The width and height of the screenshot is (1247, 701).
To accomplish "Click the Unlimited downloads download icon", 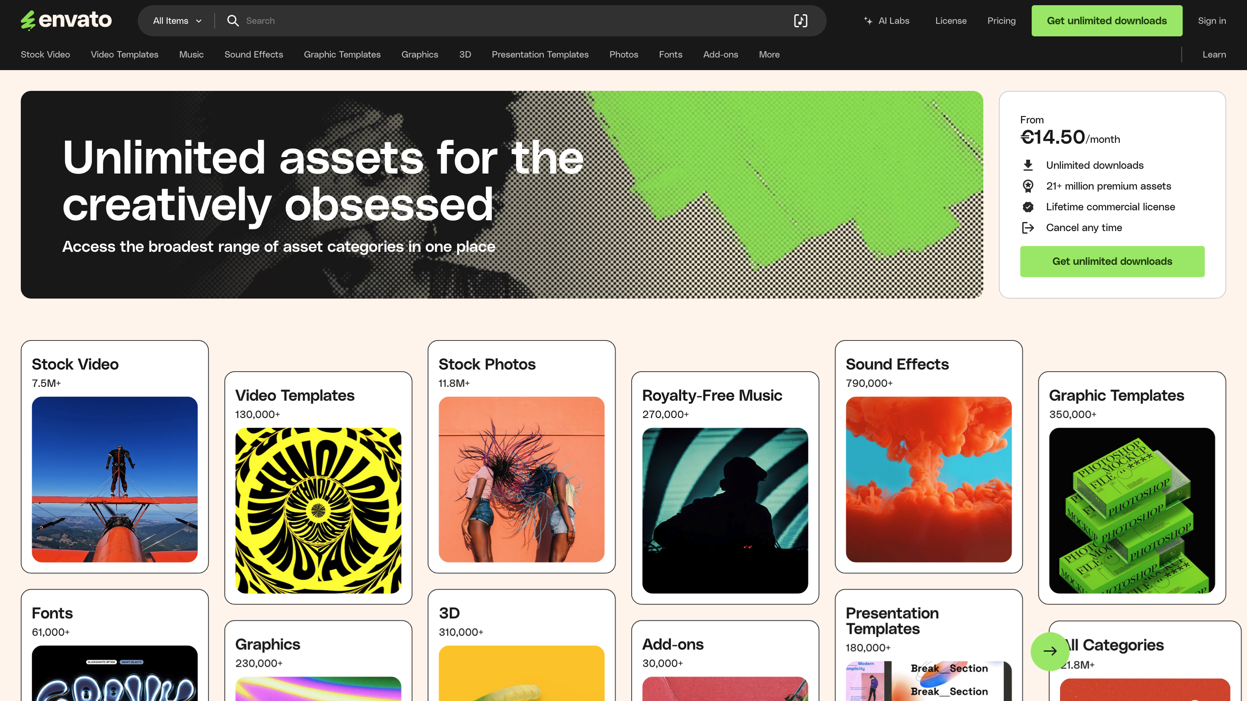I will point(1028,165).
